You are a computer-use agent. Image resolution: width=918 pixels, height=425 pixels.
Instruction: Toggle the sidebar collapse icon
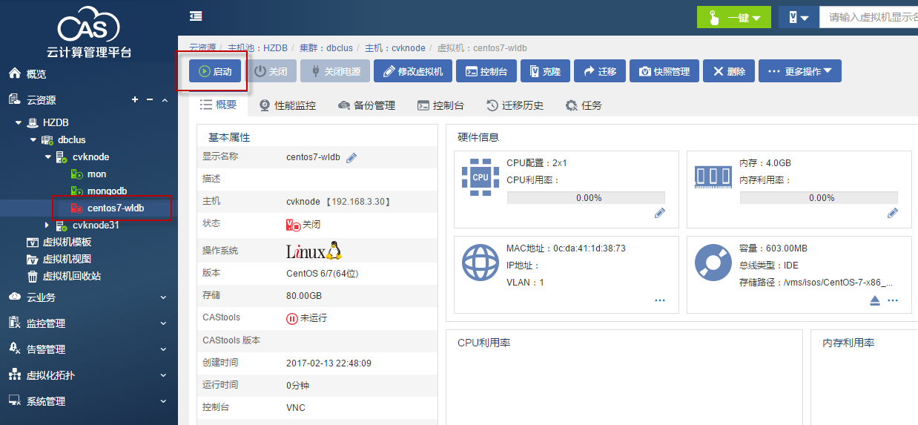(x=196, y=16)
